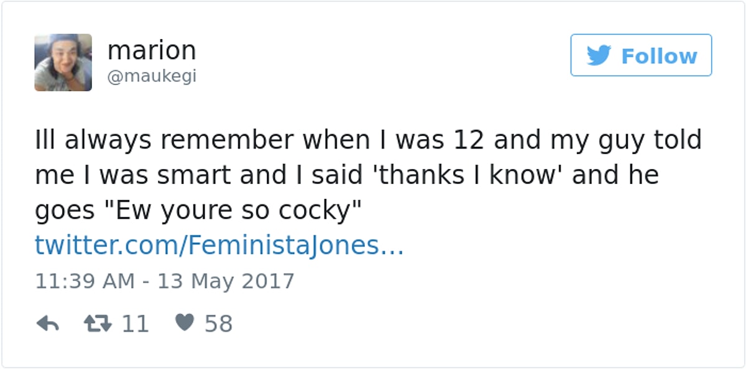Click the like count of 58
Screen dimensions: 746x369
(218, 324)
